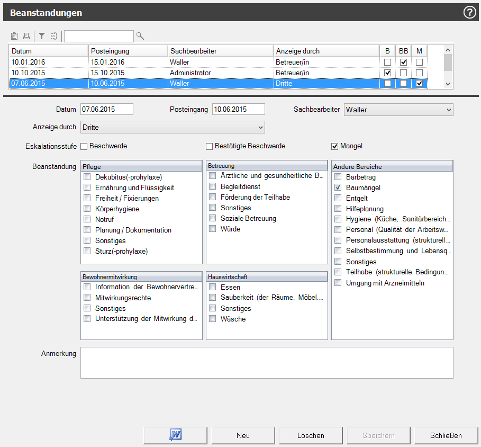Click the list sort icon beside the filter
Viewport: 481px width, 447px height.
point(53,36)
